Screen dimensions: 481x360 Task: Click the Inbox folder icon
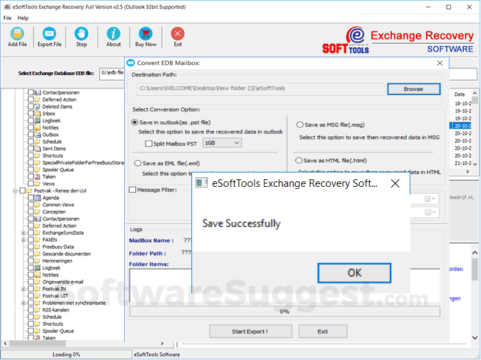tap(38, 114)
